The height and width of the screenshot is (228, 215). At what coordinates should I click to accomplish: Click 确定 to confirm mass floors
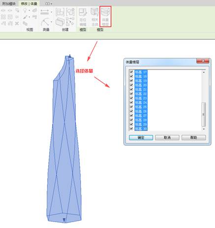click(x=141, y=137)
